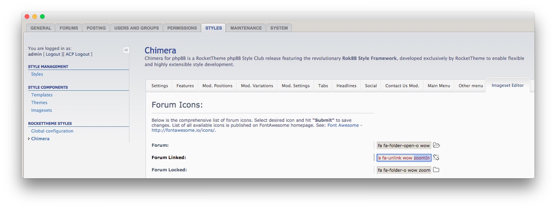This screenshot has width=556, height=209.
Task: Open the Mod. Settings tab
Action: (296, 86)
